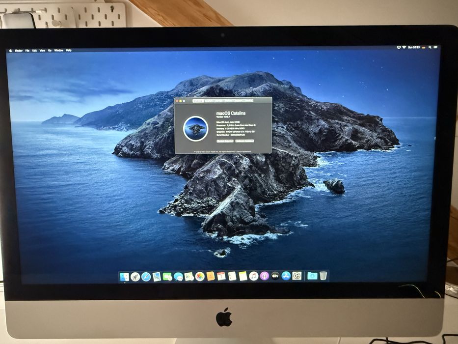
Task: Switch to the Memory tab
Action: pos(229,101)
